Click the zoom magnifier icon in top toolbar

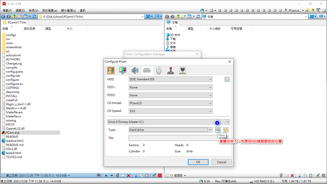pos(318,10)
